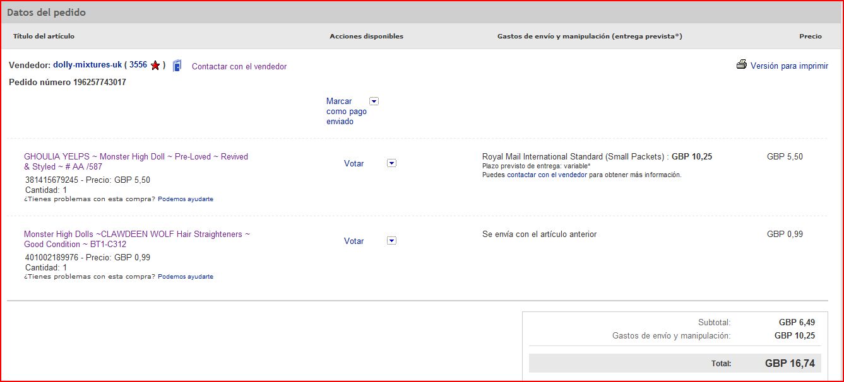Click Votar for the GHOULIA YELPS item
Image resolution: width=844 pixels, height=382 pixels.
(354, 163)
